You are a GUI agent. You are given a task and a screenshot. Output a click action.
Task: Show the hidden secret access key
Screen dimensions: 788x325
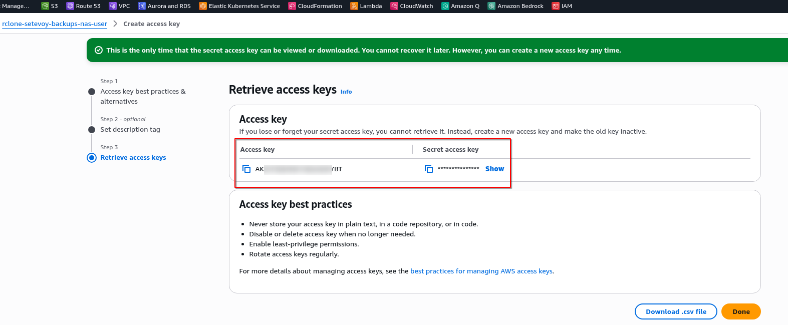[x=494, y=169]
